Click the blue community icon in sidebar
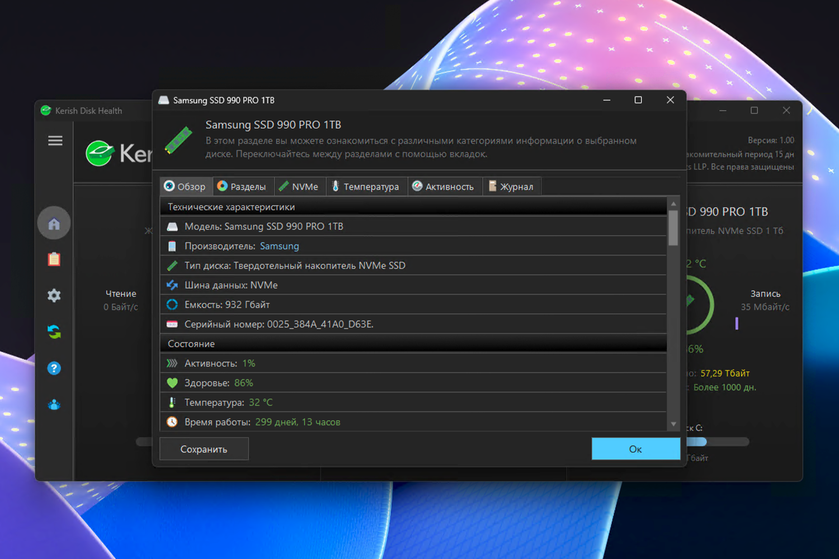The image size is (839, 559). click(54, 405)
